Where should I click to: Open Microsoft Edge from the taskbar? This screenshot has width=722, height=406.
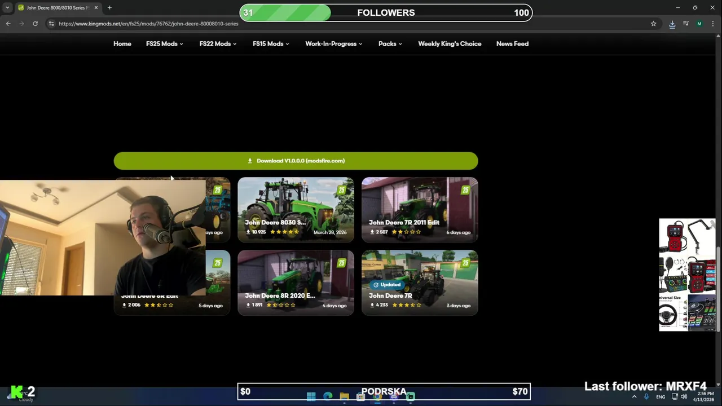coord(328,396)
